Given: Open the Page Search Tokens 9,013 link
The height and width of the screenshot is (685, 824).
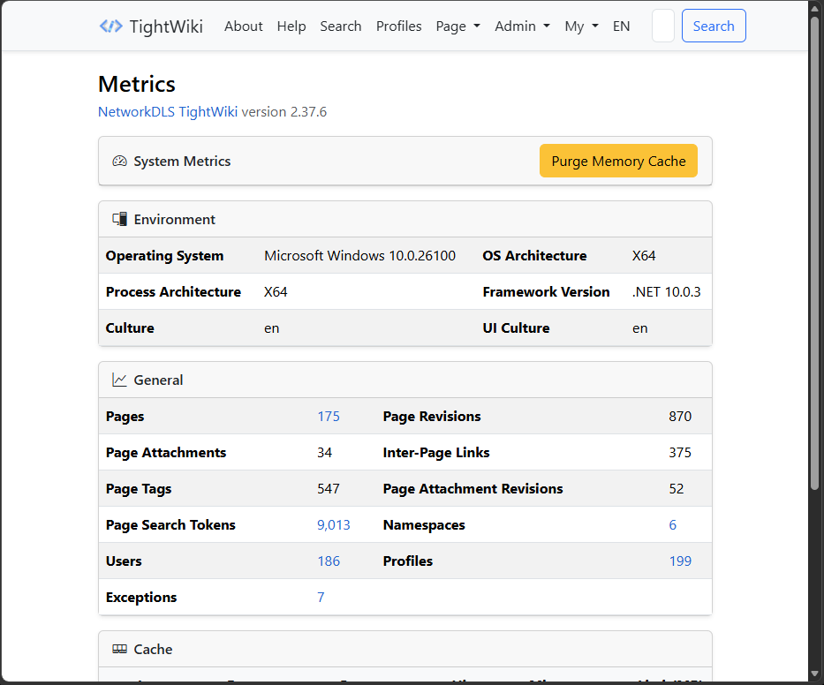Looking at the screenshot, I should [x=334, y=525].
